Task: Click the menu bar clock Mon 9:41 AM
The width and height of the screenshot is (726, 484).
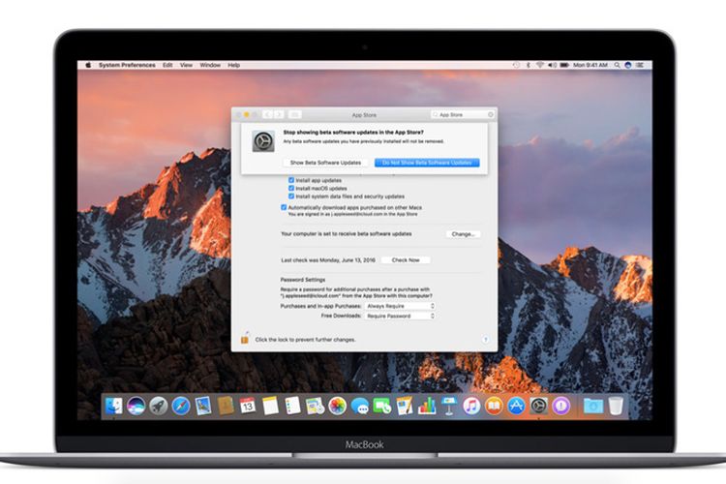Action: (x=590, y=65)
